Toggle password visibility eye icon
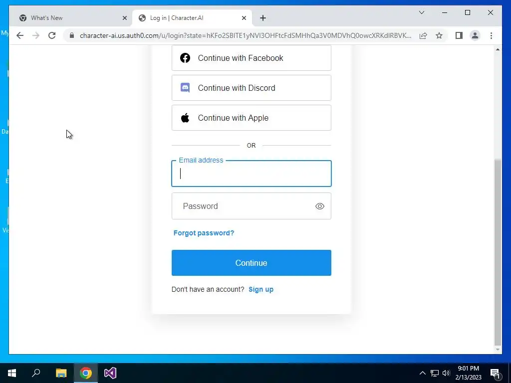This screenshot has width=511, height=383. point(320,206)
